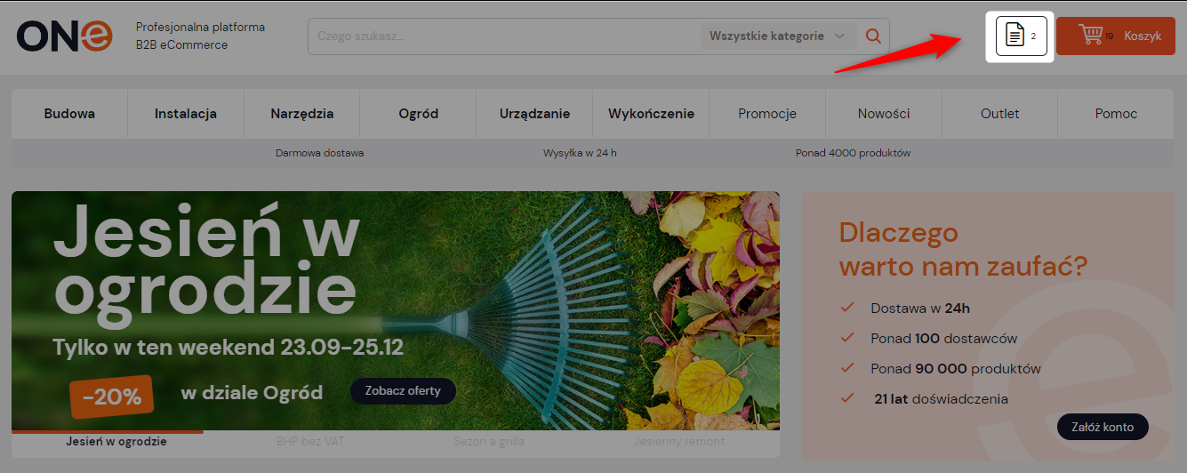Image resolution: width=1187 pixels, height=473 pixels.
Task: Open the Budowa menu
Action: tap(69, 114)
